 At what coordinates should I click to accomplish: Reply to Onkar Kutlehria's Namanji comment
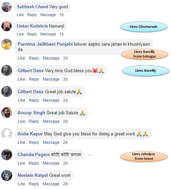[x=32, y=34]
